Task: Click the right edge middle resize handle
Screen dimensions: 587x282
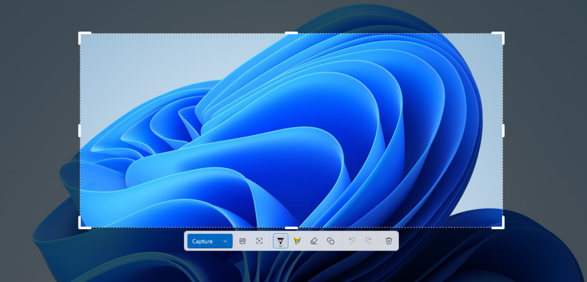Action: [503, 131]
